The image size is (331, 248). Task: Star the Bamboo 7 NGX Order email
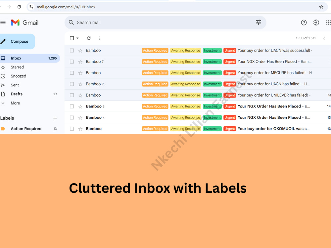point(80,62)
